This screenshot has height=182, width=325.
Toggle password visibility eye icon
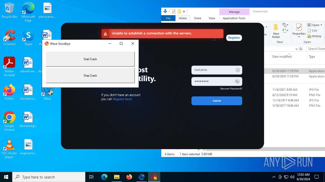237,81
